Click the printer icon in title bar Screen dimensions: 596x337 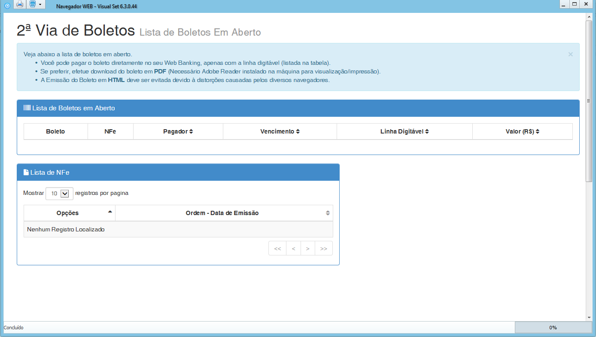click(x=20, y=4)
